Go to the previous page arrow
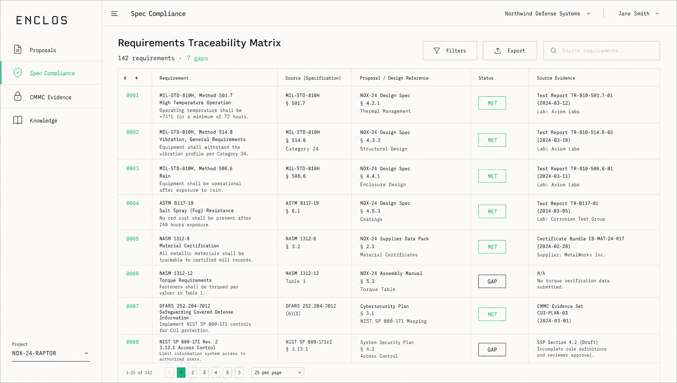The height and width of the screenshot is (383, 677). click(169, 372)
